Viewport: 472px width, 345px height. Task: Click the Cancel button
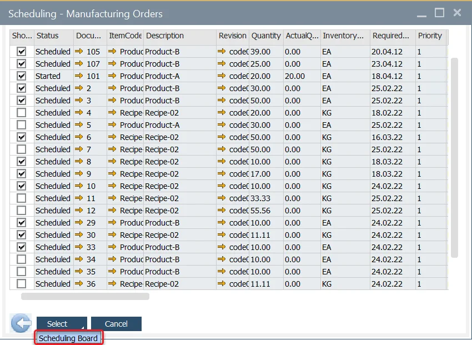click(116, 323)
